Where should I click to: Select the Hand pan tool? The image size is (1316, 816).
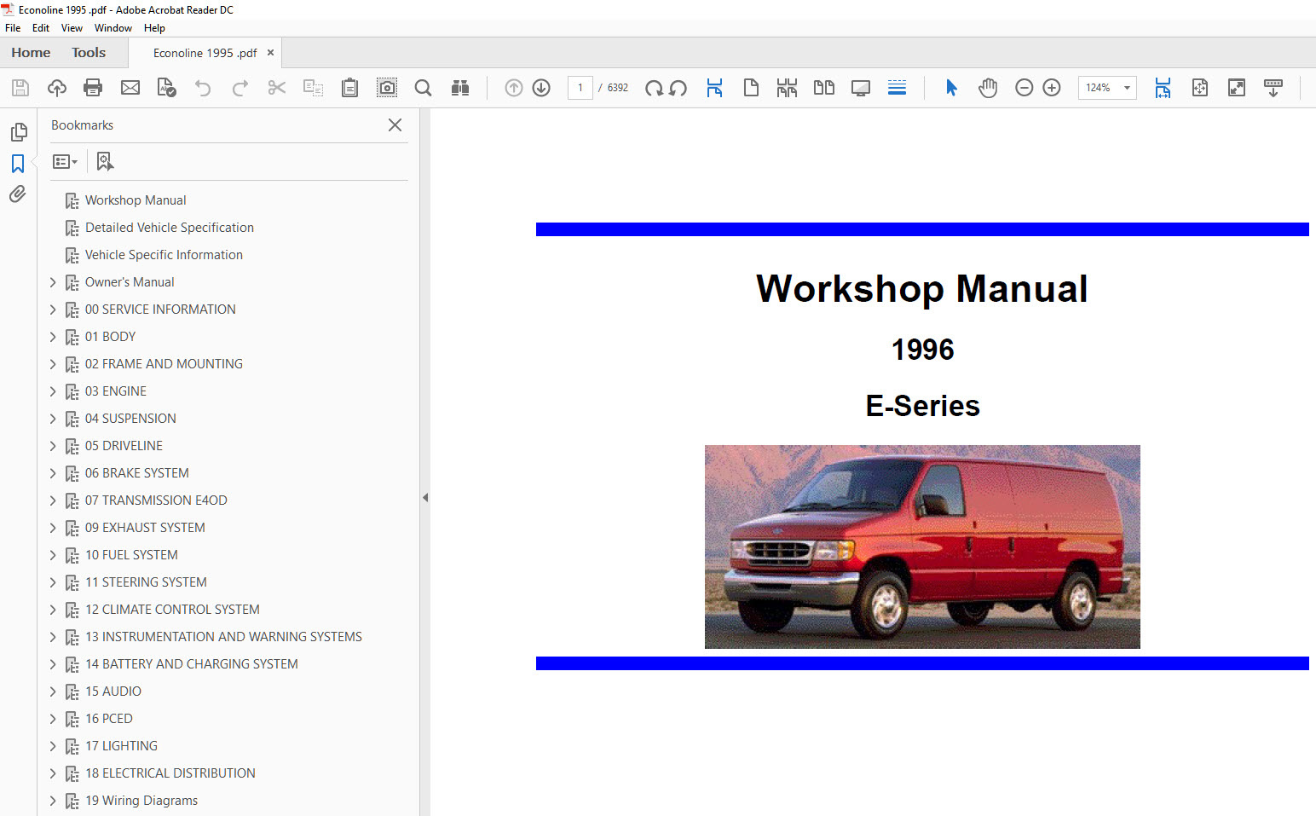[988, 88]
